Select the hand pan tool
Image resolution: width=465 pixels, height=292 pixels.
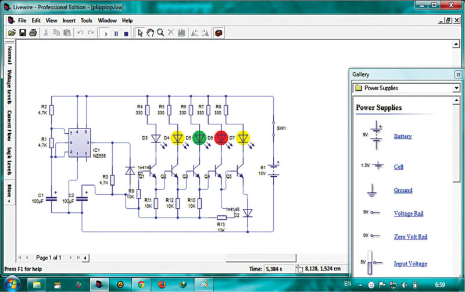150,33
